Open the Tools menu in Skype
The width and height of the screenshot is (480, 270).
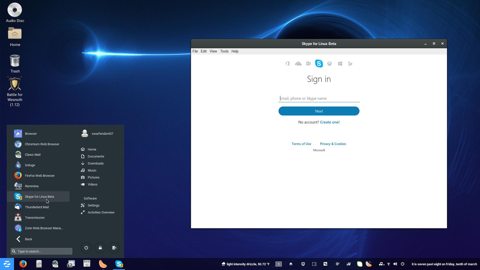224,51
